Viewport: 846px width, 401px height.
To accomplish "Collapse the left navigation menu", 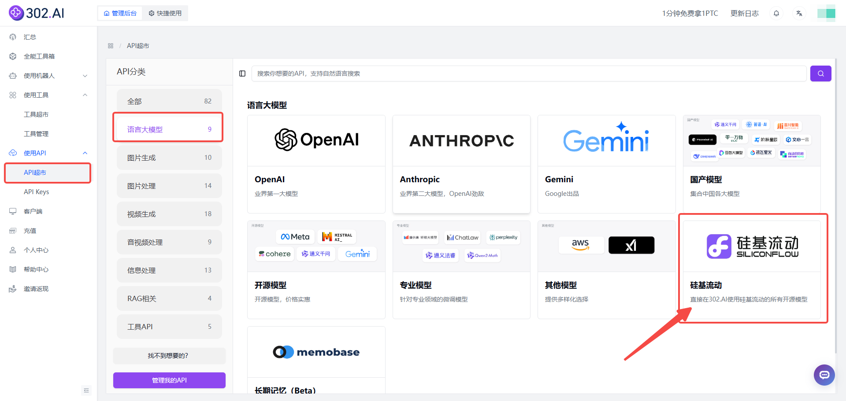I will point(86,390).
